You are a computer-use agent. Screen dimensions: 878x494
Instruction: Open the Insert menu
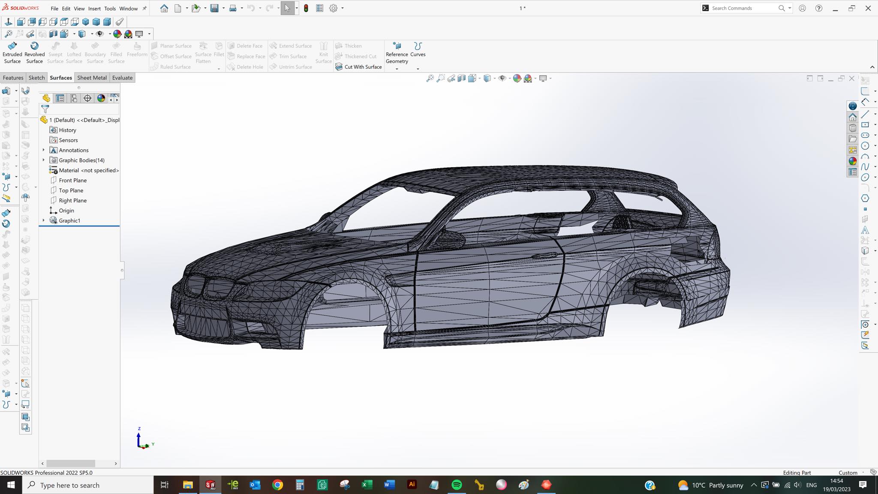94,8
